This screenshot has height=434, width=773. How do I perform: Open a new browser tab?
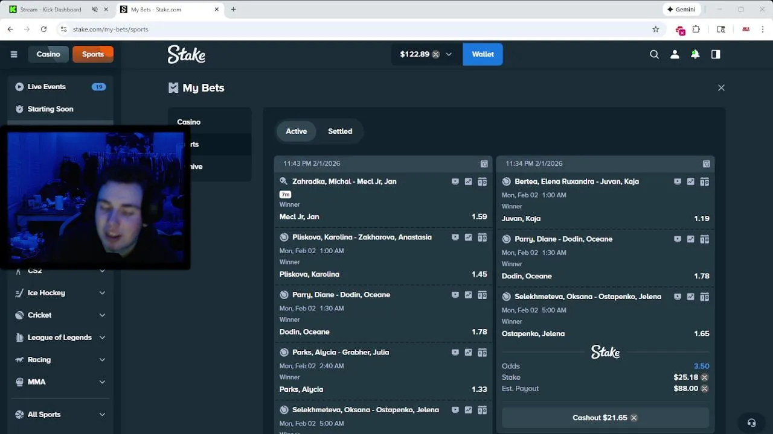click(x=233, y=10)
